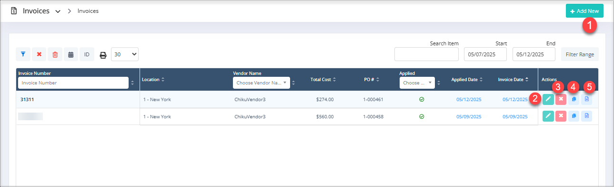Open the Applied filter dropdown
The height and width of the screenshot is (187, 614).
pyautogui.click(x=418, y=83)
